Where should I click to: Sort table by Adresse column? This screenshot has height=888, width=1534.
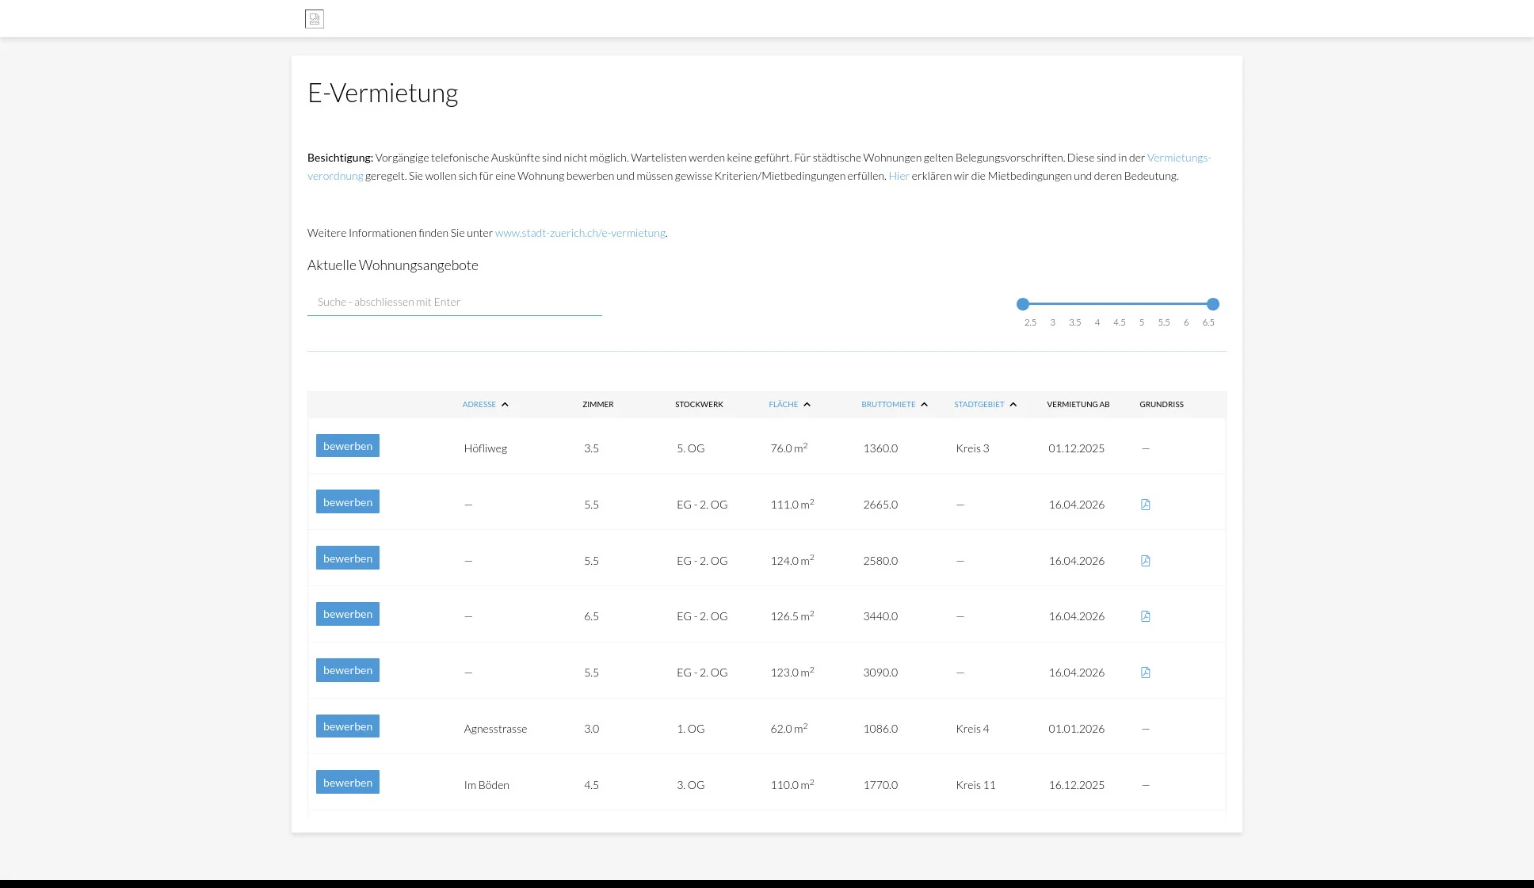[479, 405]
